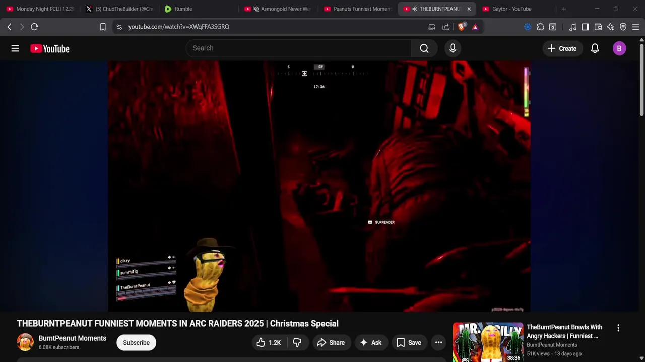Viewport: 645px width, 362px height.
Task: Share the video
Action: [331, 343]
